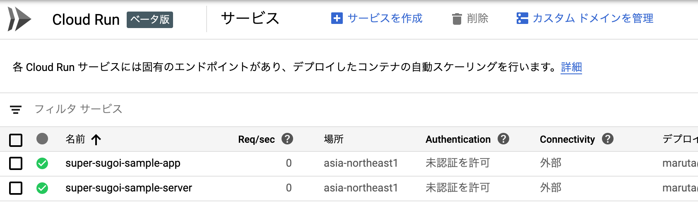Click 未認証を許可 in the super-sugoi-sample-app row
The width and height of the screenshot is (698, 203).
457,163
